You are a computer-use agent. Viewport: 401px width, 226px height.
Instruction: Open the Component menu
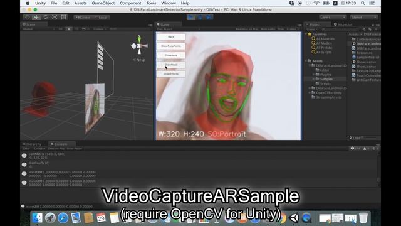point(130,3)
